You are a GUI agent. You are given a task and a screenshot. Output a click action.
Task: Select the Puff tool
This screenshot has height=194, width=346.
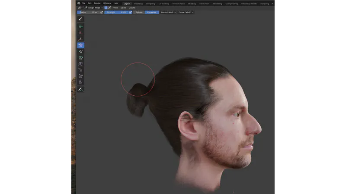pos(80,70)
